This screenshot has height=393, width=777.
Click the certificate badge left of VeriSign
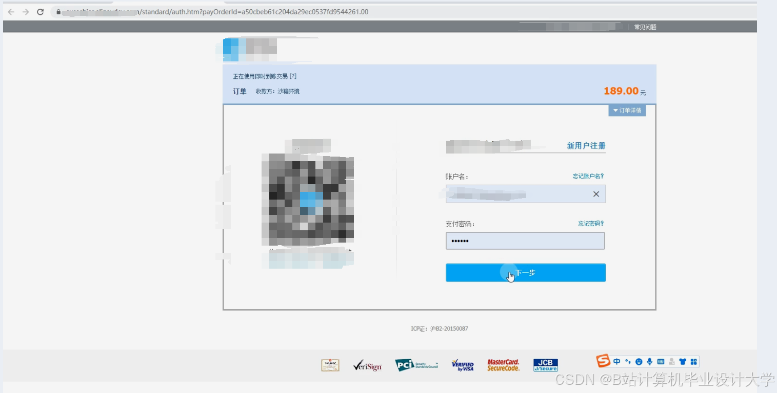(330, 365)
